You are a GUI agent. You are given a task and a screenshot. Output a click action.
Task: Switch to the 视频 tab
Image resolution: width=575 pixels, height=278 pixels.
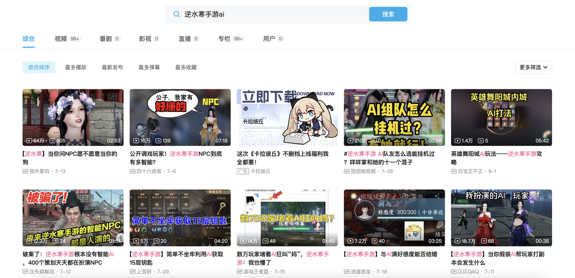[61, 39]
